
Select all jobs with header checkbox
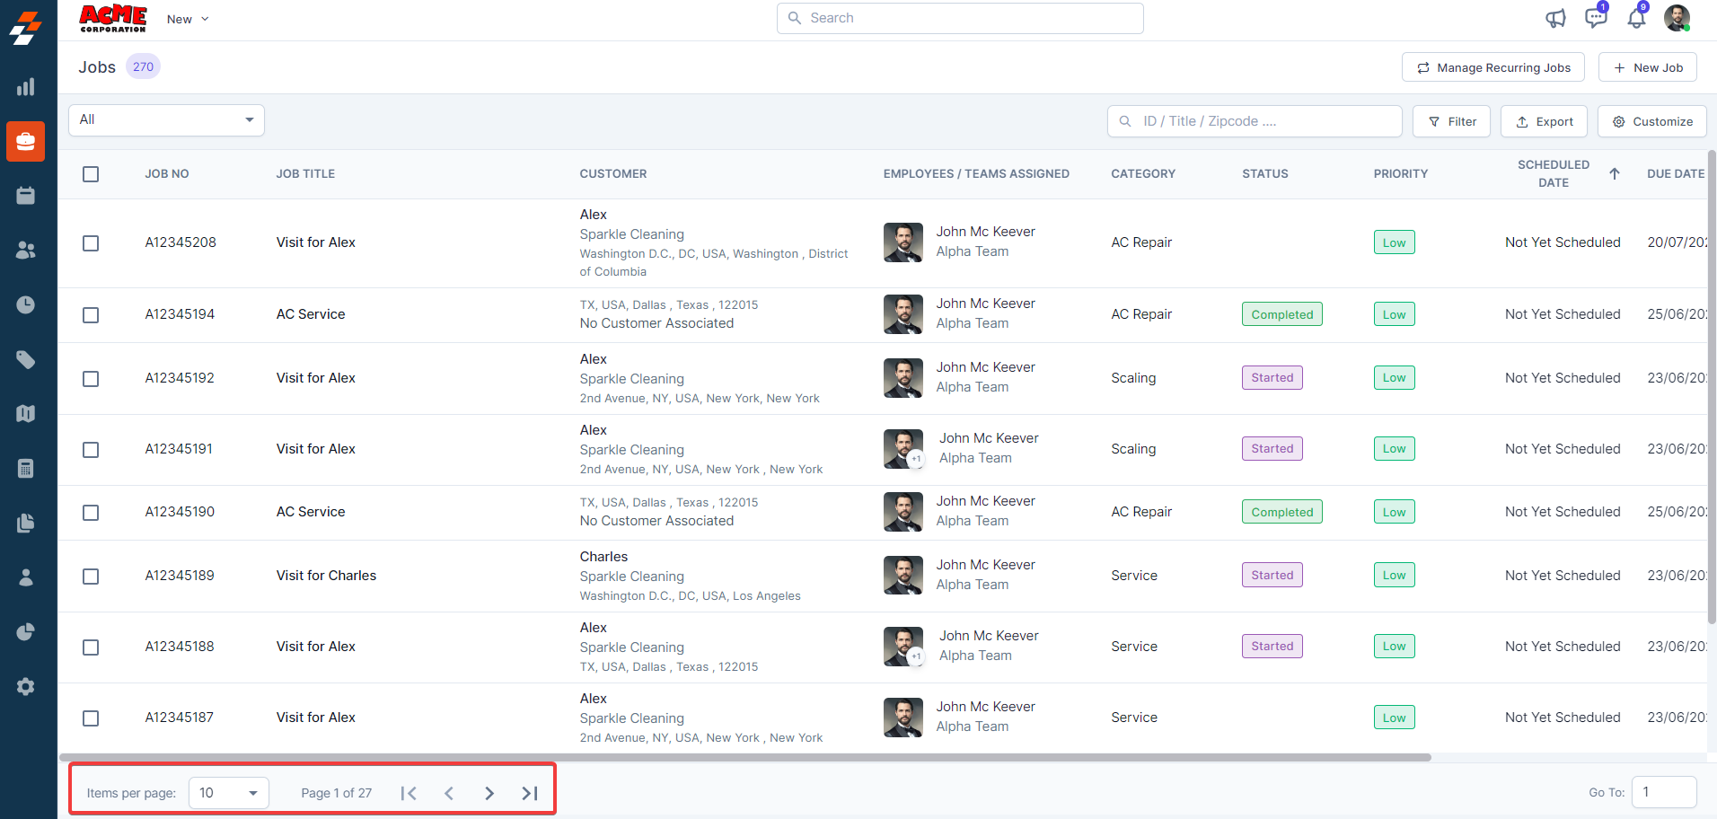pos(91,174)
